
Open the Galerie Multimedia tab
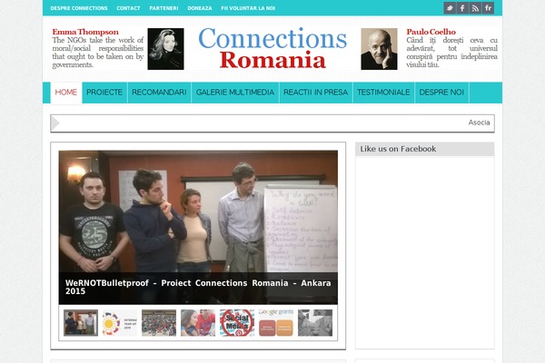pyautogui.click(x=235, y=93)
